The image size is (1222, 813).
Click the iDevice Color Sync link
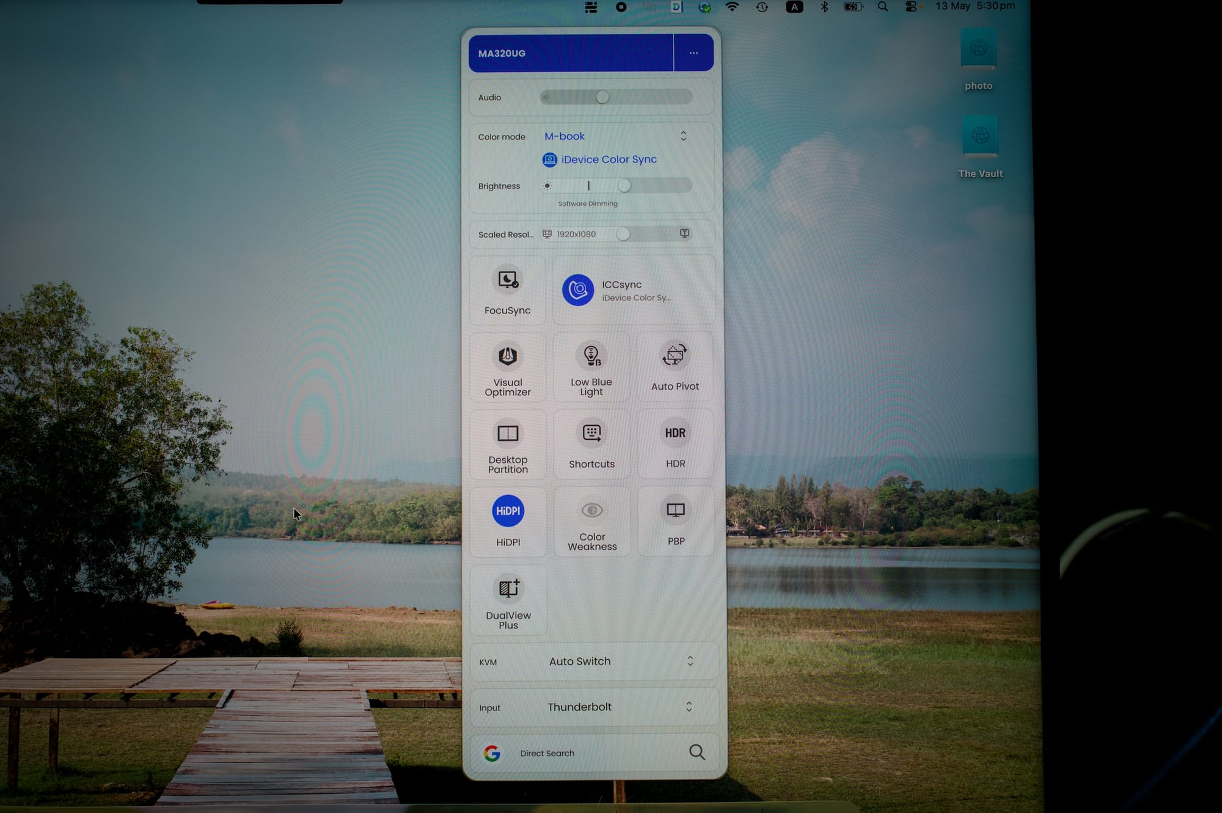pos(599,159)
